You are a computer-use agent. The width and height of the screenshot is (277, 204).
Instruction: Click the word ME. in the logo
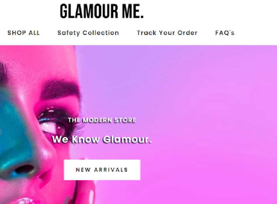click(x=133, y=11)
